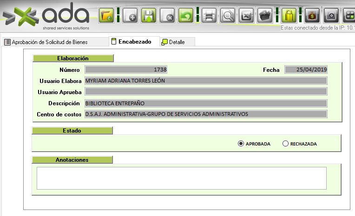Click the camera icon in toolbar
The image size is (355, 216).
[330, 15]
